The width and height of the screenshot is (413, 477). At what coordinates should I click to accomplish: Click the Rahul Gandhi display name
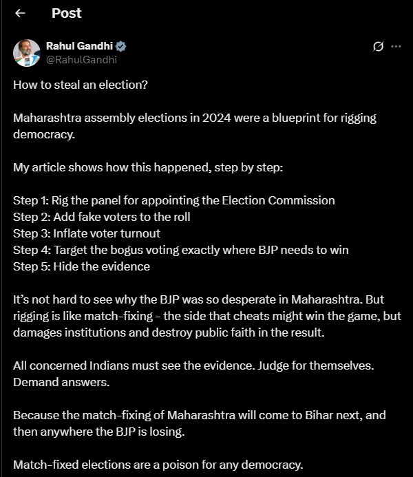click(79, 47)
